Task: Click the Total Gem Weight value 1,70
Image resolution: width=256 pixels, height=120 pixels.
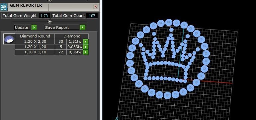Action: (x=44, y=16)
